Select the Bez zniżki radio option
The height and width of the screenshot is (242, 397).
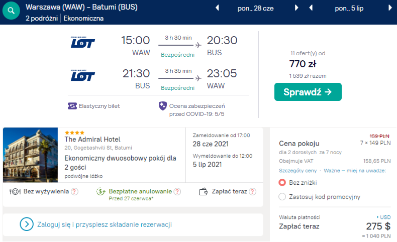click(x=282, y=183)
